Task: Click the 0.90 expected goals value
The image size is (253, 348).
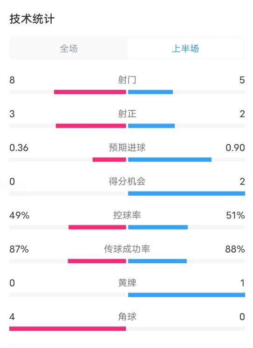Action: pos(235,148)
